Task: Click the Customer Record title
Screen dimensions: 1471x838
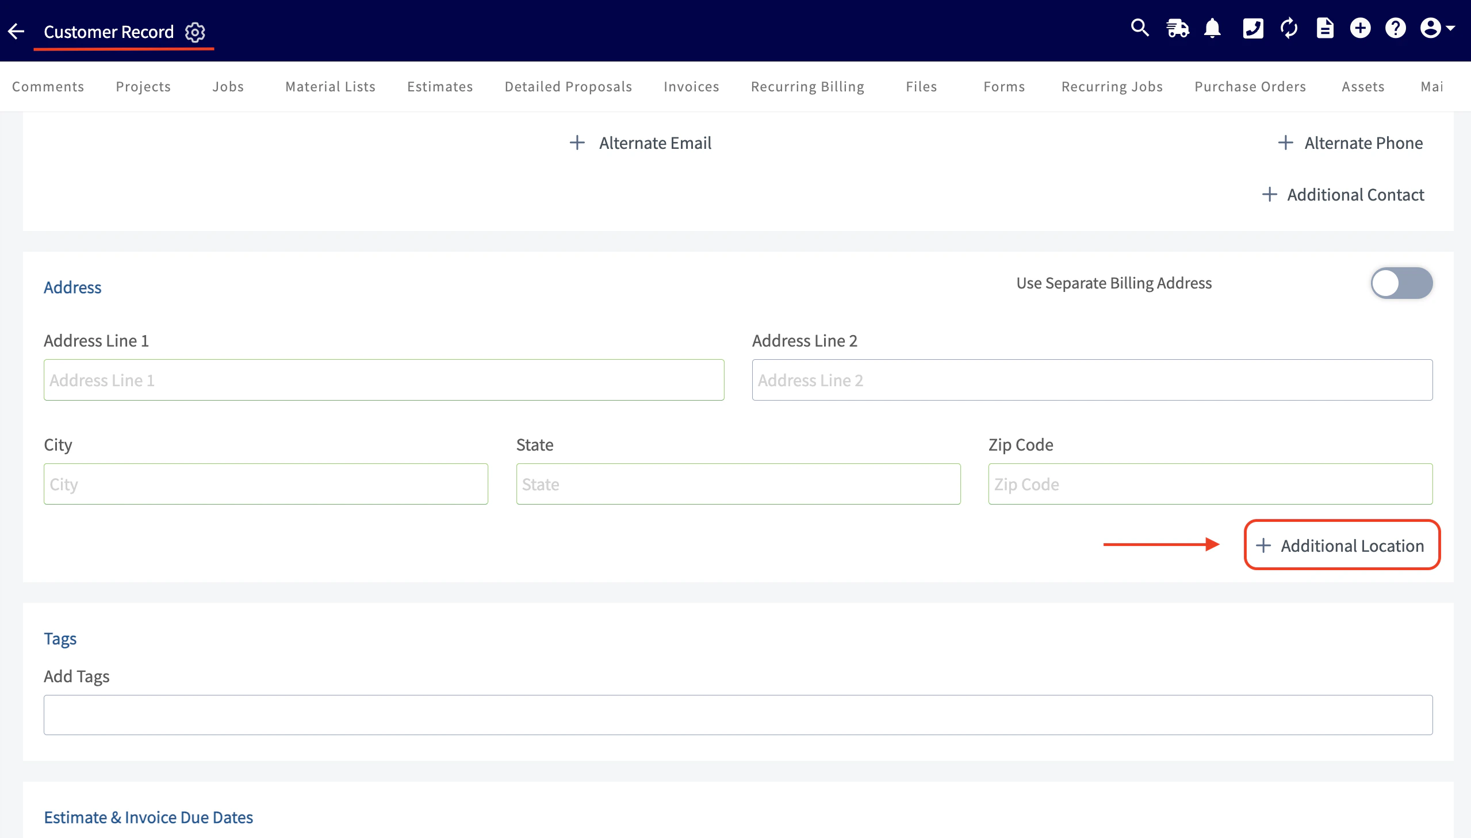Action: click(109, 32)
